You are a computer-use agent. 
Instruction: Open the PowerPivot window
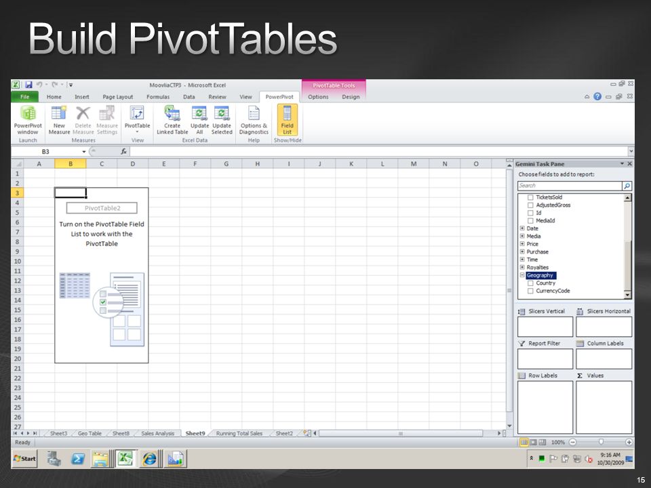(28, 119)
